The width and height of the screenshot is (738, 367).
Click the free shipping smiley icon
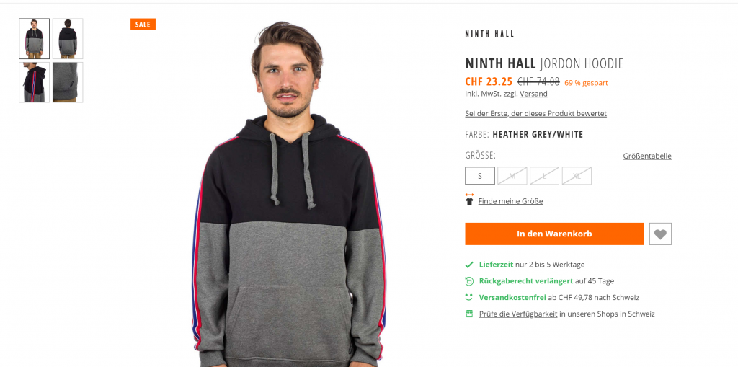(x=468, y=297)
